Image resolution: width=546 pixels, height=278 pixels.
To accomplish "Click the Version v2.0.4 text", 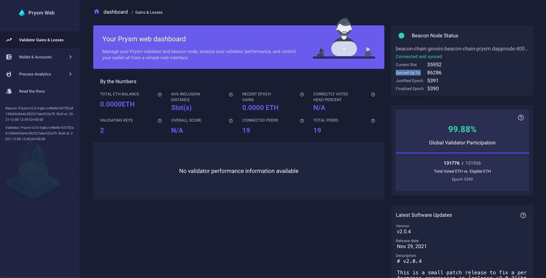I will pyautogui.click(x=404, y=232).
